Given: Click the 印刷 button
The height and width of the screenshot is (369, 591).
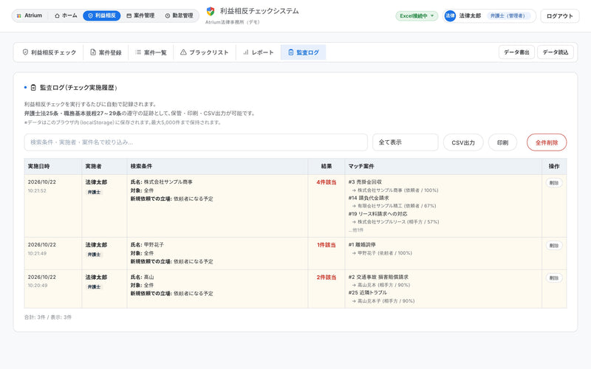Looking at the screenshot, I should point(502,142).
